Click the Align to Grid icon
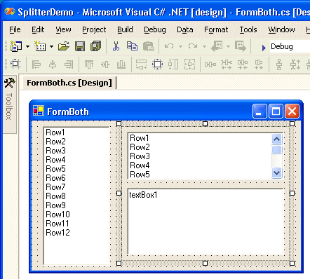 (x=15, y=64)
